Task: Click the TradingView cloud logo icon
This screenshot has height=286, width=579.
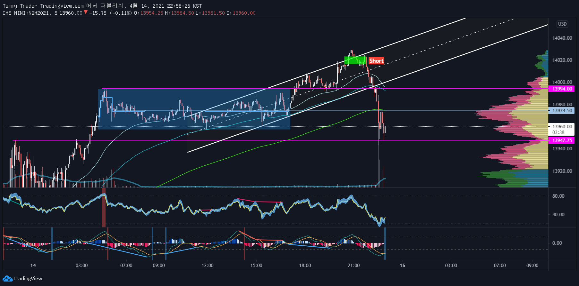Action: [7, 279]
